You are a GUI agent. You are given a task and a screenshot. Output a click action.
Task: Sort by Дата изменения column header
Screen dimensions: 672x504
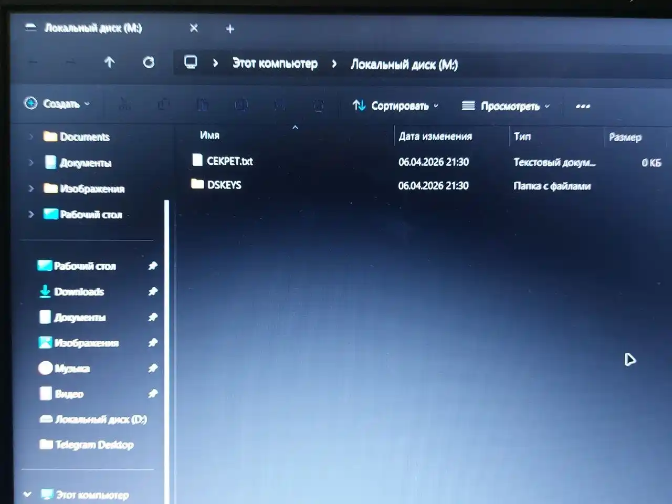pyautogui.click(x=435, y=136)
